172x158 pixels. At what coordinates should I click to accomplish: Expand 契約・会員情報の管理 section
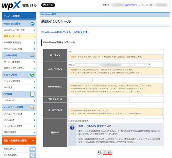coord(19,140)
